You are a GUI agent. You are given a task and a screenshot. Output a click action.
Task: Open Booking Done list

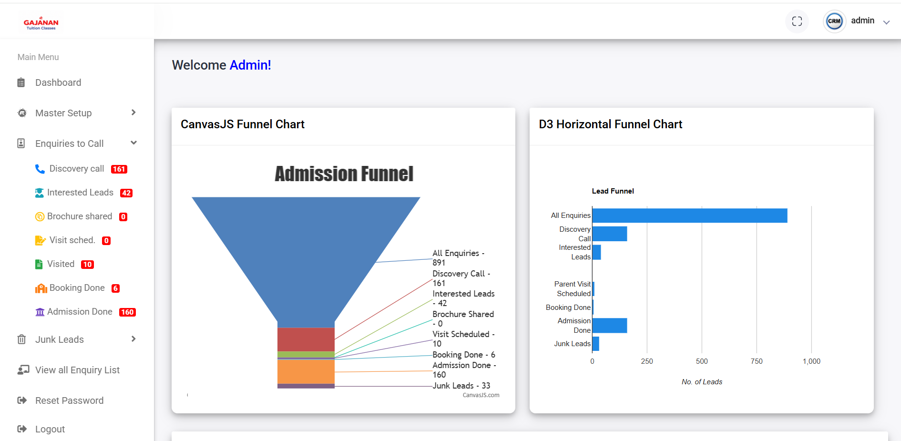point(77,288)
